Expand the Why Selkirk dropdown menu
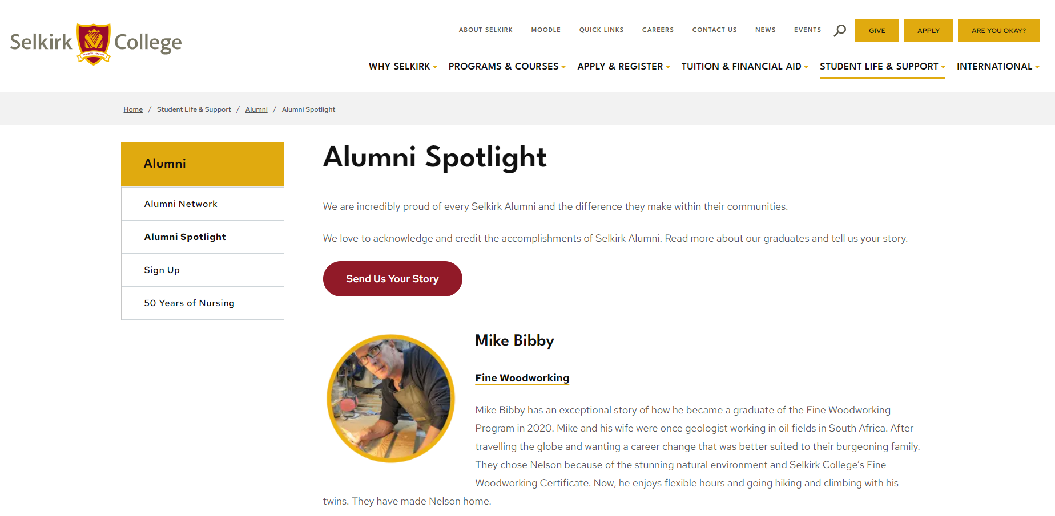 click(402, 66)
